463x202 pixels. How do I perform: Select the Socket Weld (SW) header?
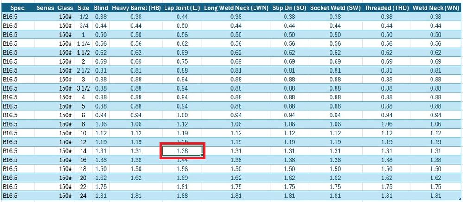(335, 8)
